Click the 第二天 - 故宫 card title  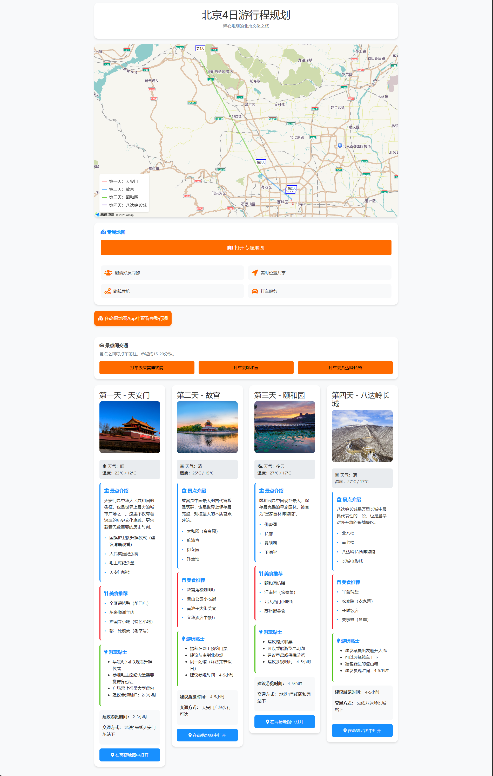point(198,395)
